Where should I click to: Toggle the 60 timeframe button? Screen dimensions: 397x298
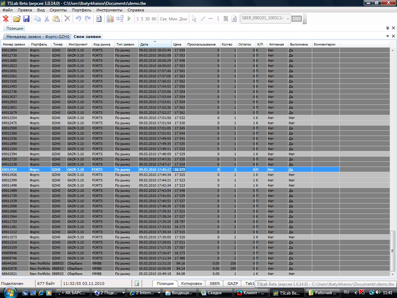pos(154,19)
